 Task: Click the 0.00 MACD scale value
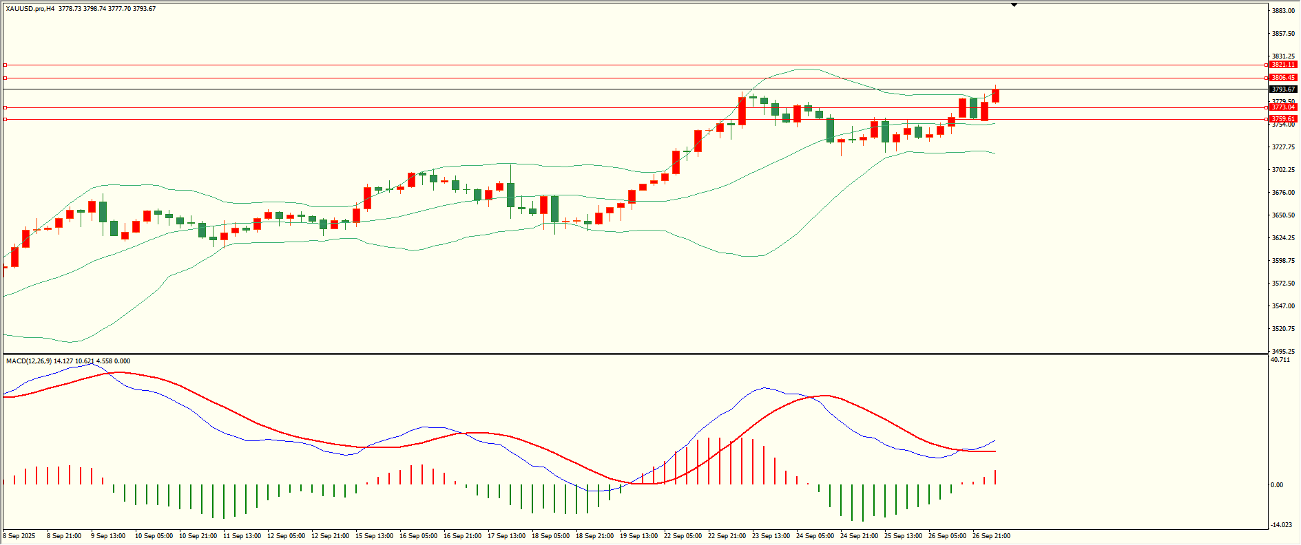1277,485
